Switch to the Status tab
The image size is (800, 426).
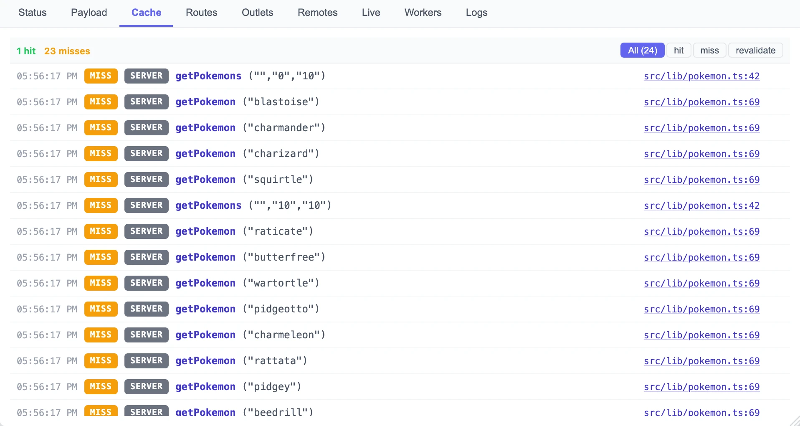(32, 13)
